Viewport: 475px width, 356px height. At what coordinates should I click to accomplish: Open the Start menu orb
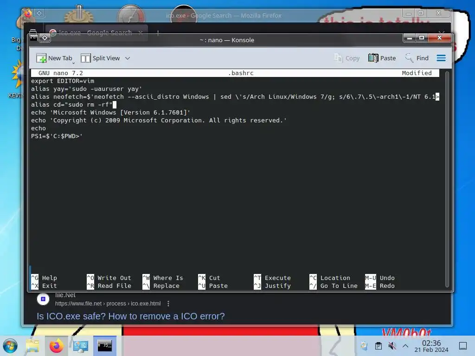[10, 346]
